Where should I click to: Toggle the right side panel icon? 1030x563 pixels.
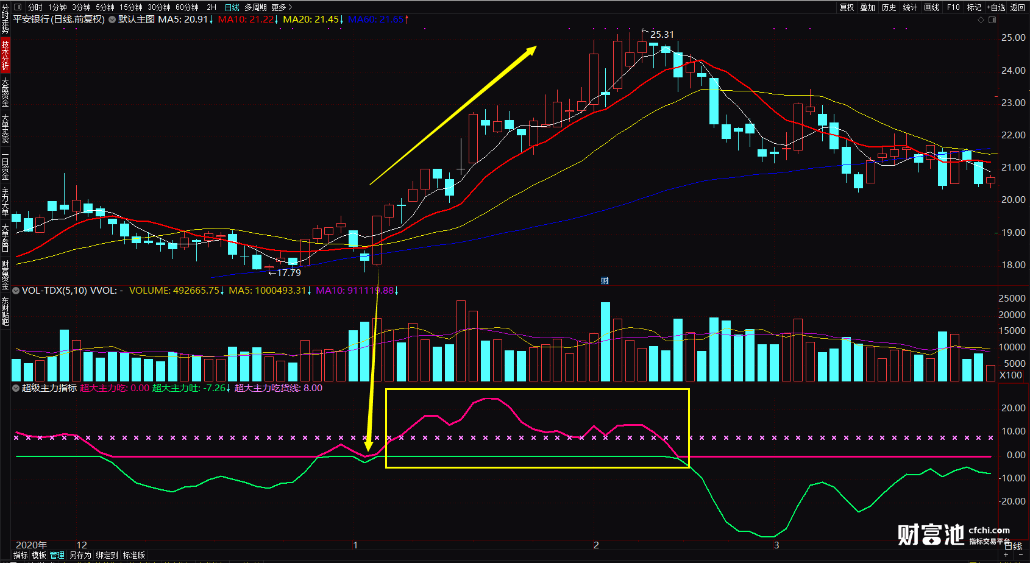pos(992,20)
